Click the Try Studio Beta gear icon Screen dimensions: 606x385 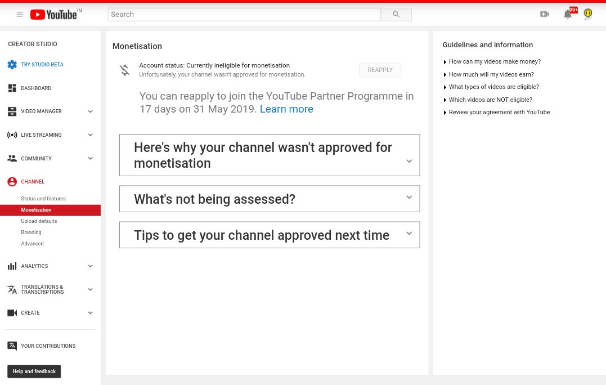pos(12,65)
